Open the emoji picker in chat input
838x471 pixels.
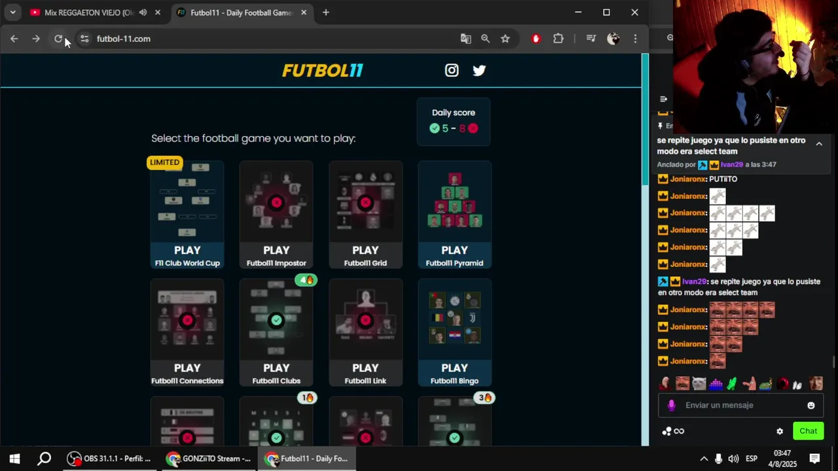click(x=811, y=406)
